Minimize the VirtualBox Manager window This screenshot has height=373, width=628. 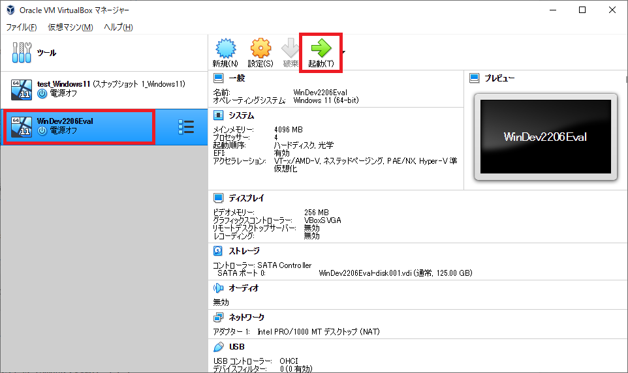coord(553,10)
